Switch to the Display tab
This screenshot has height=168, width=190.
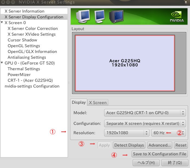pyautogui.click(x=79, y=102)
